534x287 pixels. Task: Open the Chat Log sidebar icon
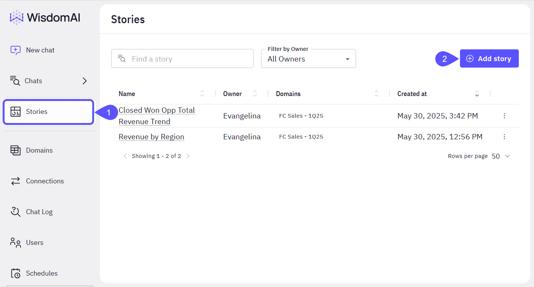pyautogui.click(x=15, y=211)
